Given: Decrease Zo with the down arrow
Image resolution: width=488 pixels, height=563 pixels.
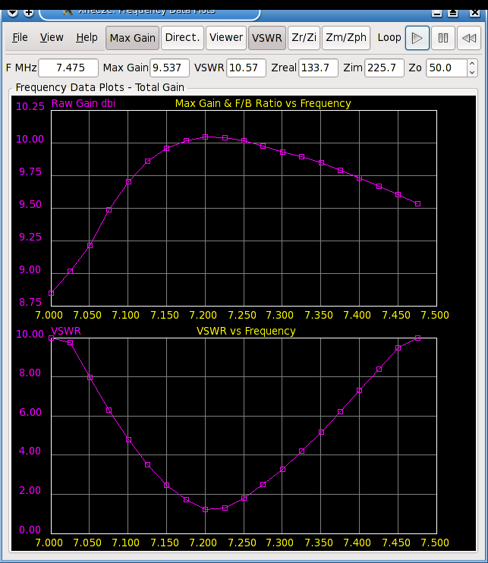Looking at the screenshot, I should (472, 72).
